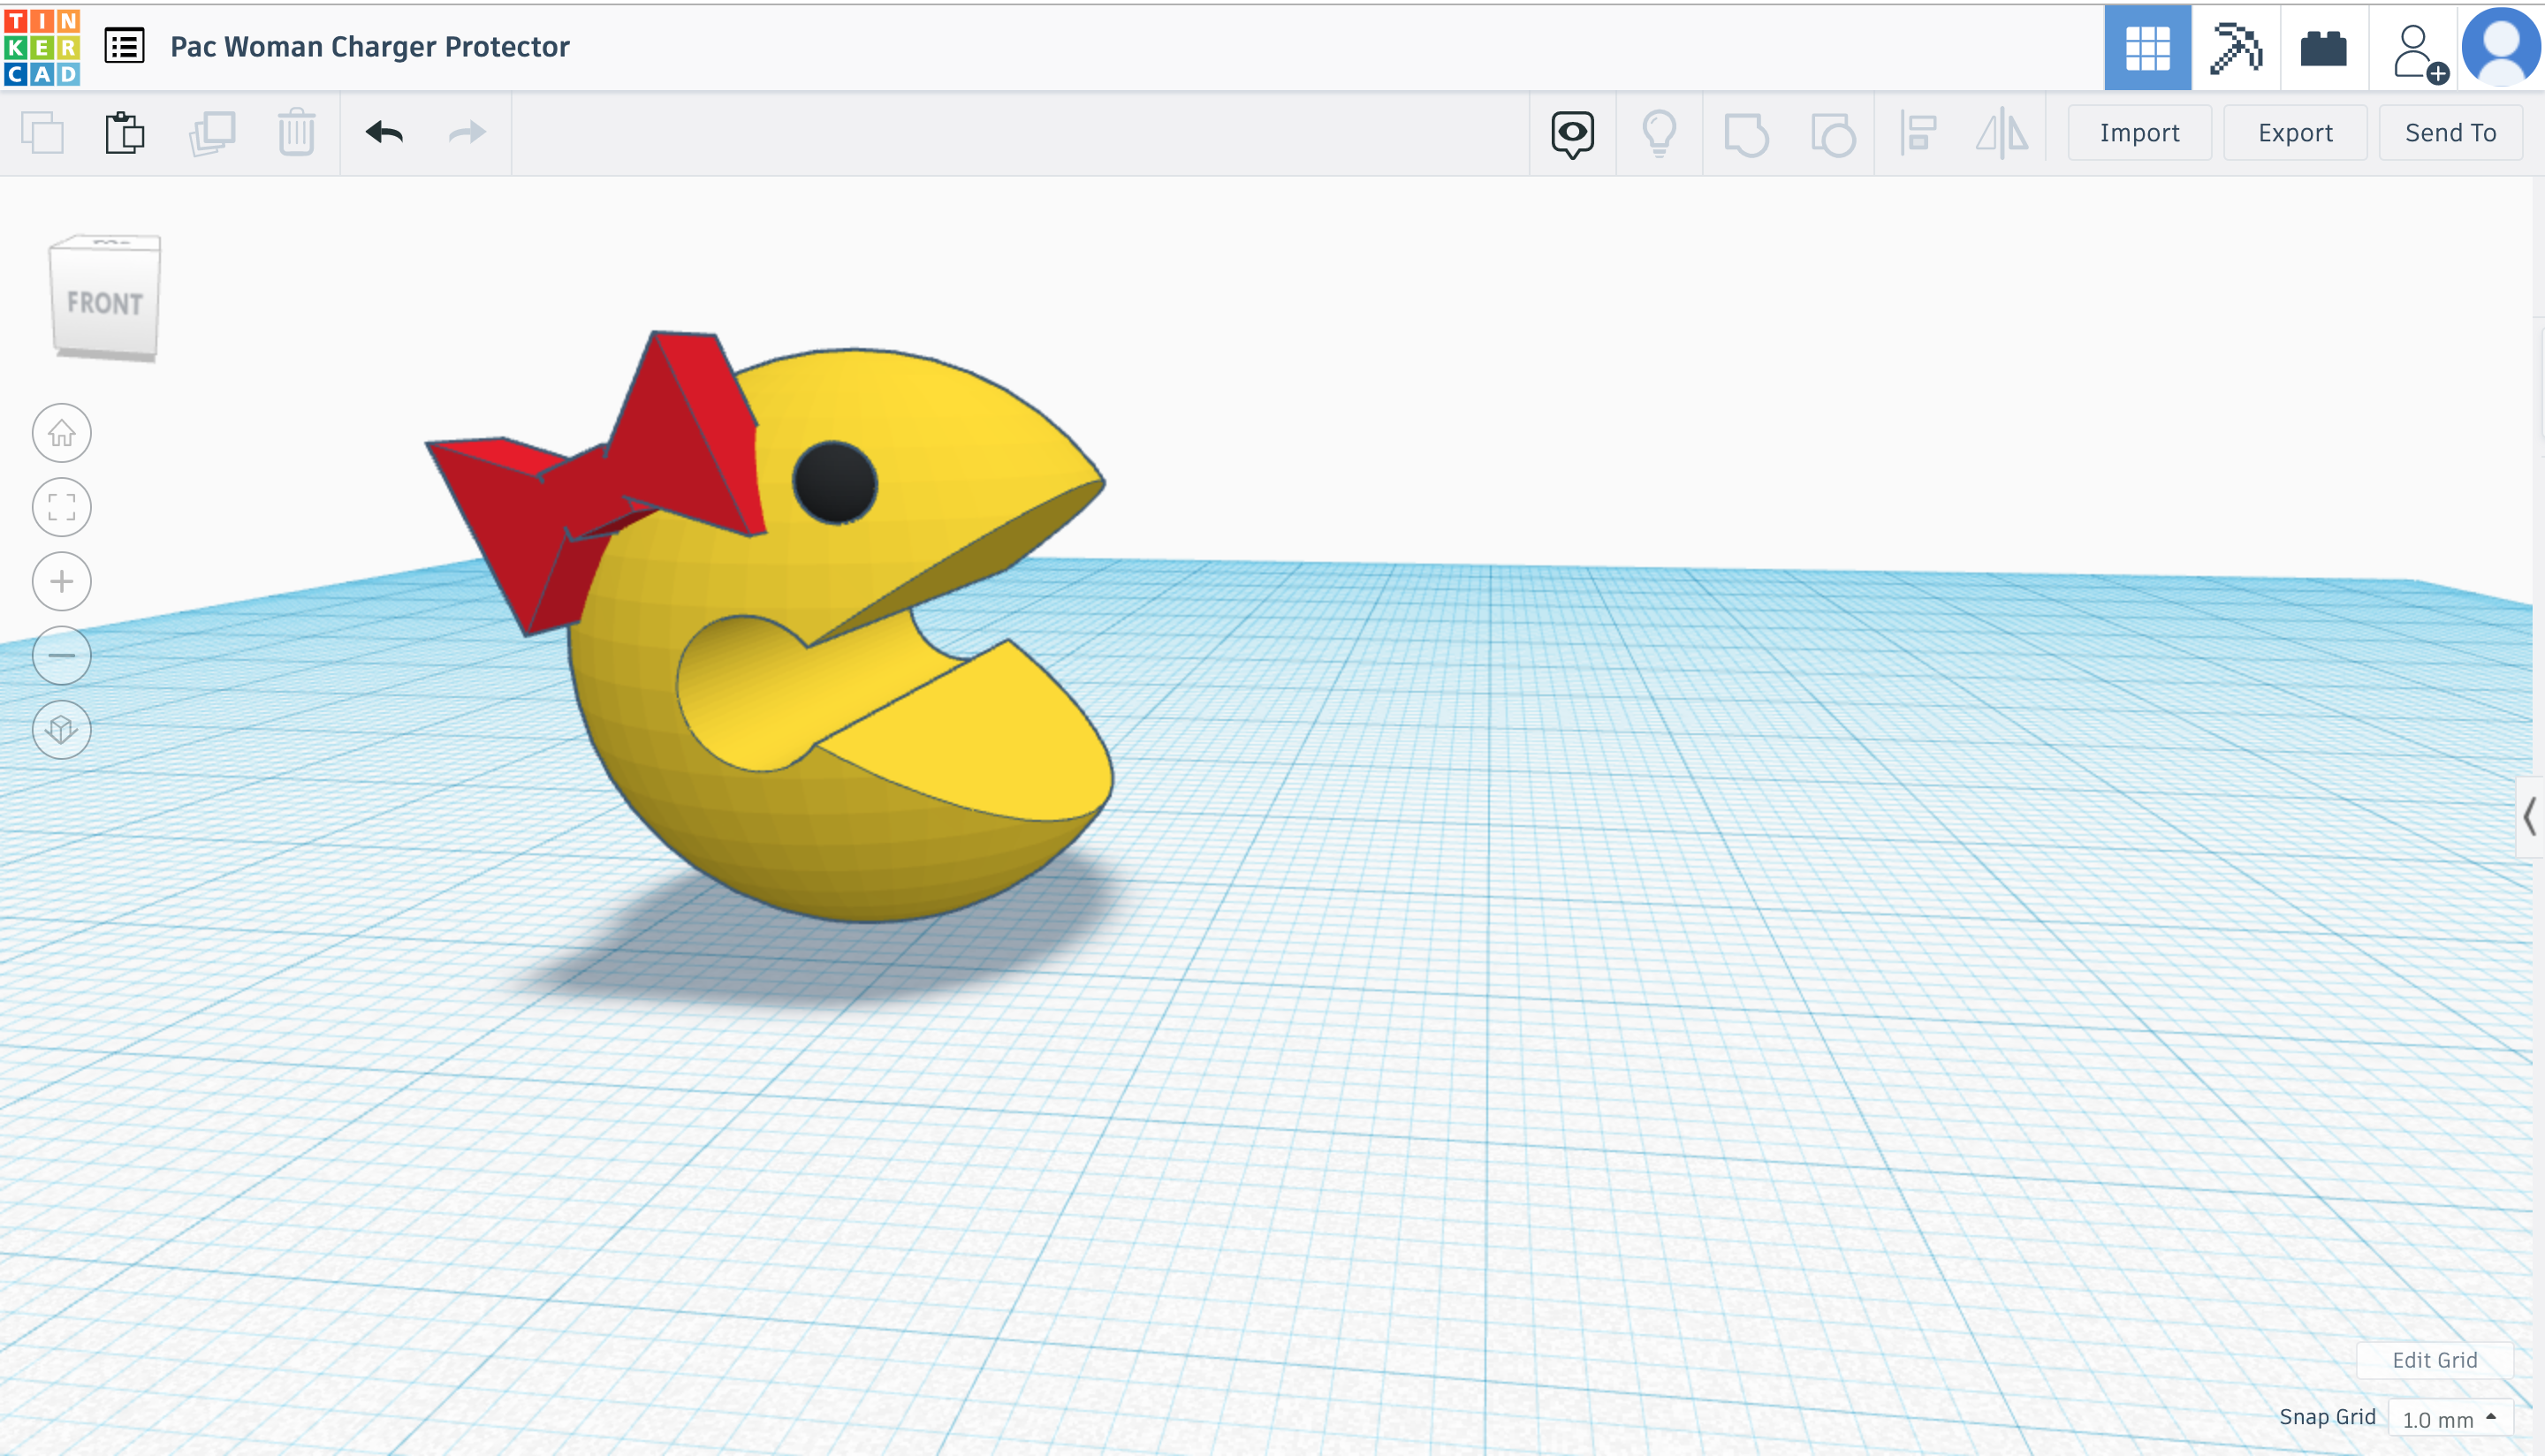Image resolution: width=2545 pixels, height=1456 pixels.
Task: Expand the collapsed shapes side panel
Action: click(2529, 817)
